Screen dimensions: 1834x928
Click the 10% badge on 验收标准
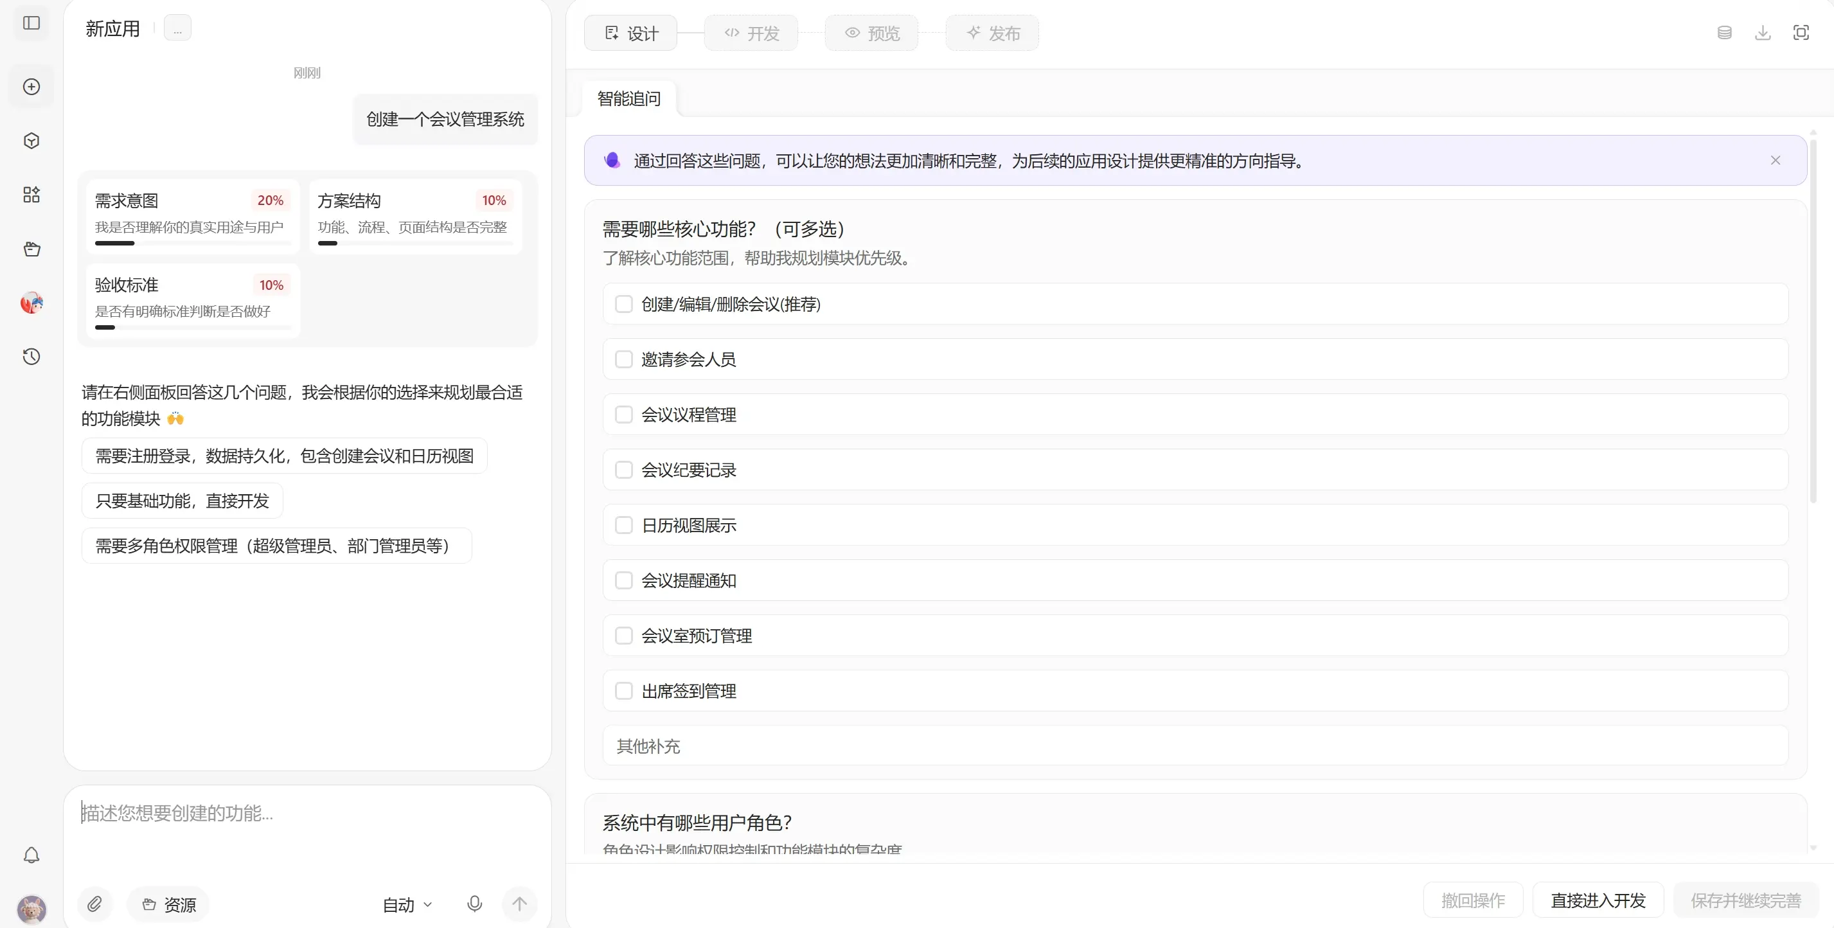271,285
